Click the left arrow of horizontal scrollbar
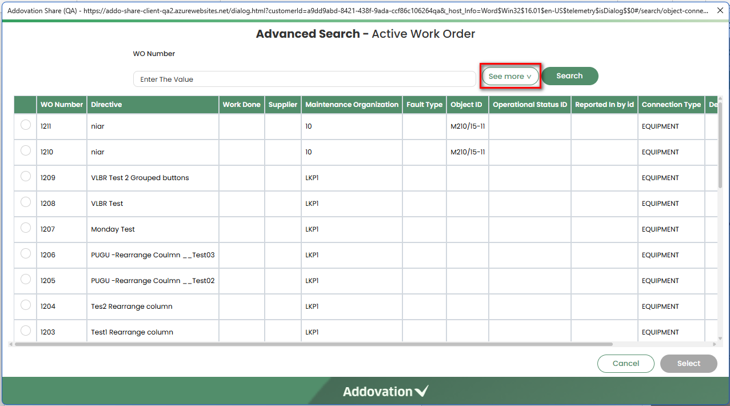Screen dimensions: 730x406 [11, 344]
